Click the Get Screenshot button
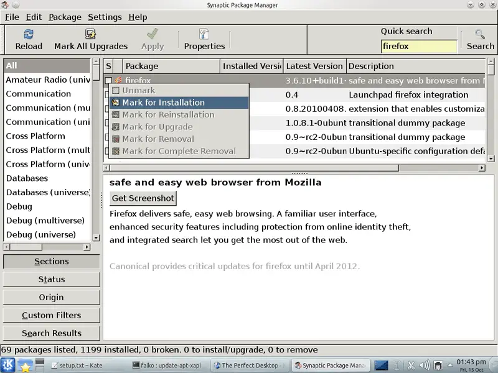This screenshot has height=373, width=498. point(143,198)
